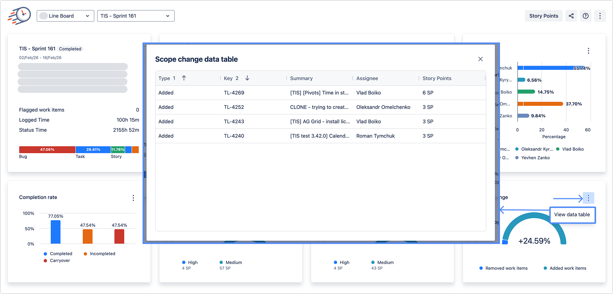Screen dimensions: 613x294
Task: Click the highlighted scope change three-dot menu
Action: pyautogui.click(x=589, y=198)
